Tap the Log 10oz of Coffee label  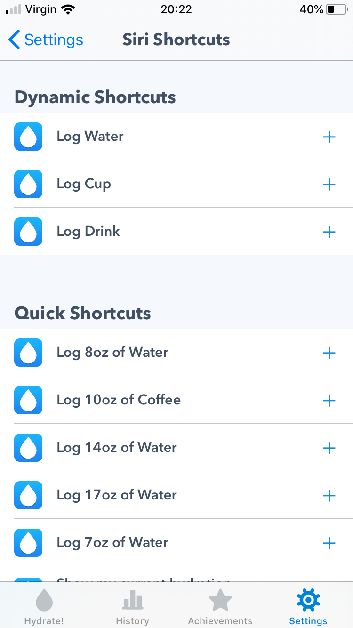coord(119,400)
